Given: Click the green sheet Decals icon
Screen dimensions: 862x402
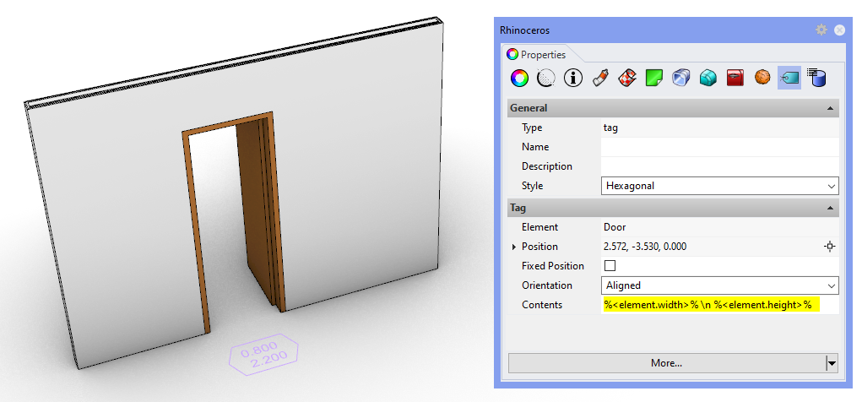Looking at the screenshot, I should [x=654, y=79].
